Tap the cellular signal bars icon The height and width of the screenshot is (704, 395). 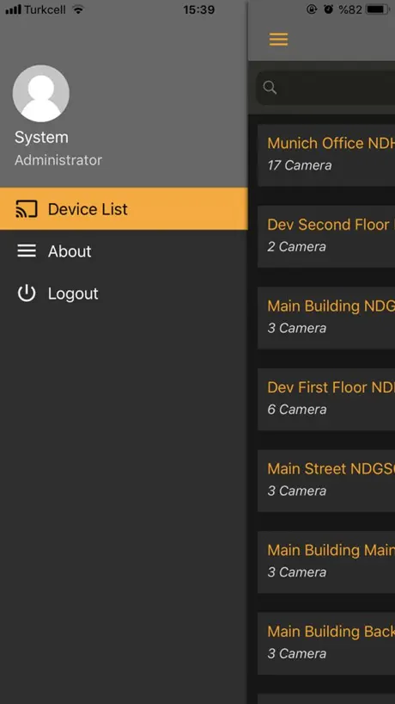13,9
